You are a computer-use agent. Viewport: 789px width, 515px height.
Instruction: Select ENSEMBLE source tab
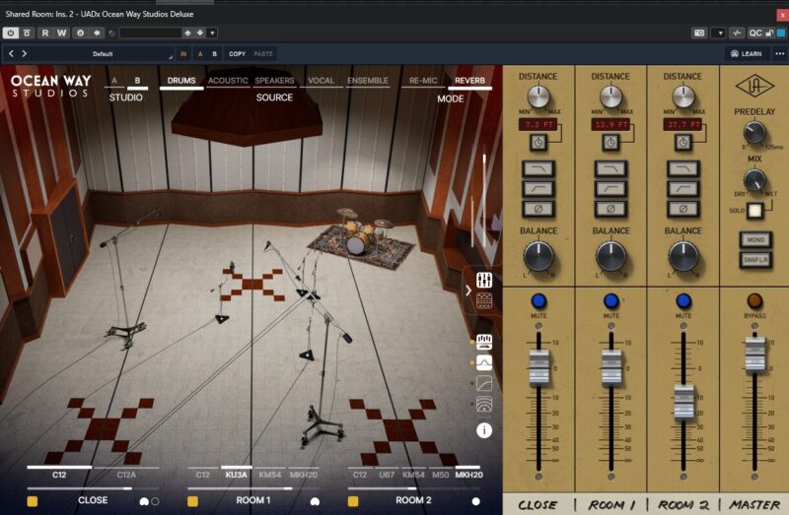coord(367,81)
